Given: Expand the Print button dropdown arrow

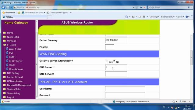Looking at the screenshot, I should click(147, 17).
